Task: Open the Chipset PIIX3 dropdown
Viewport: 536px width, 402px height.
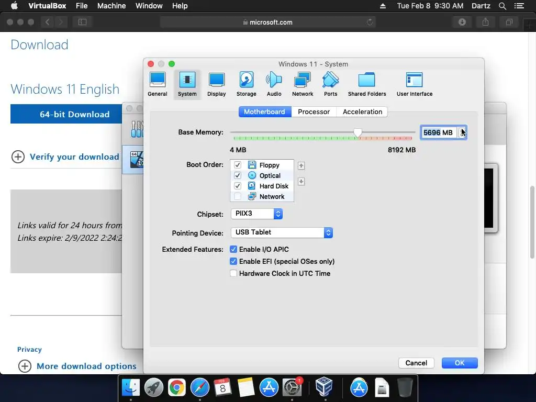Action: pyautogui.click(x=256, y=214)
